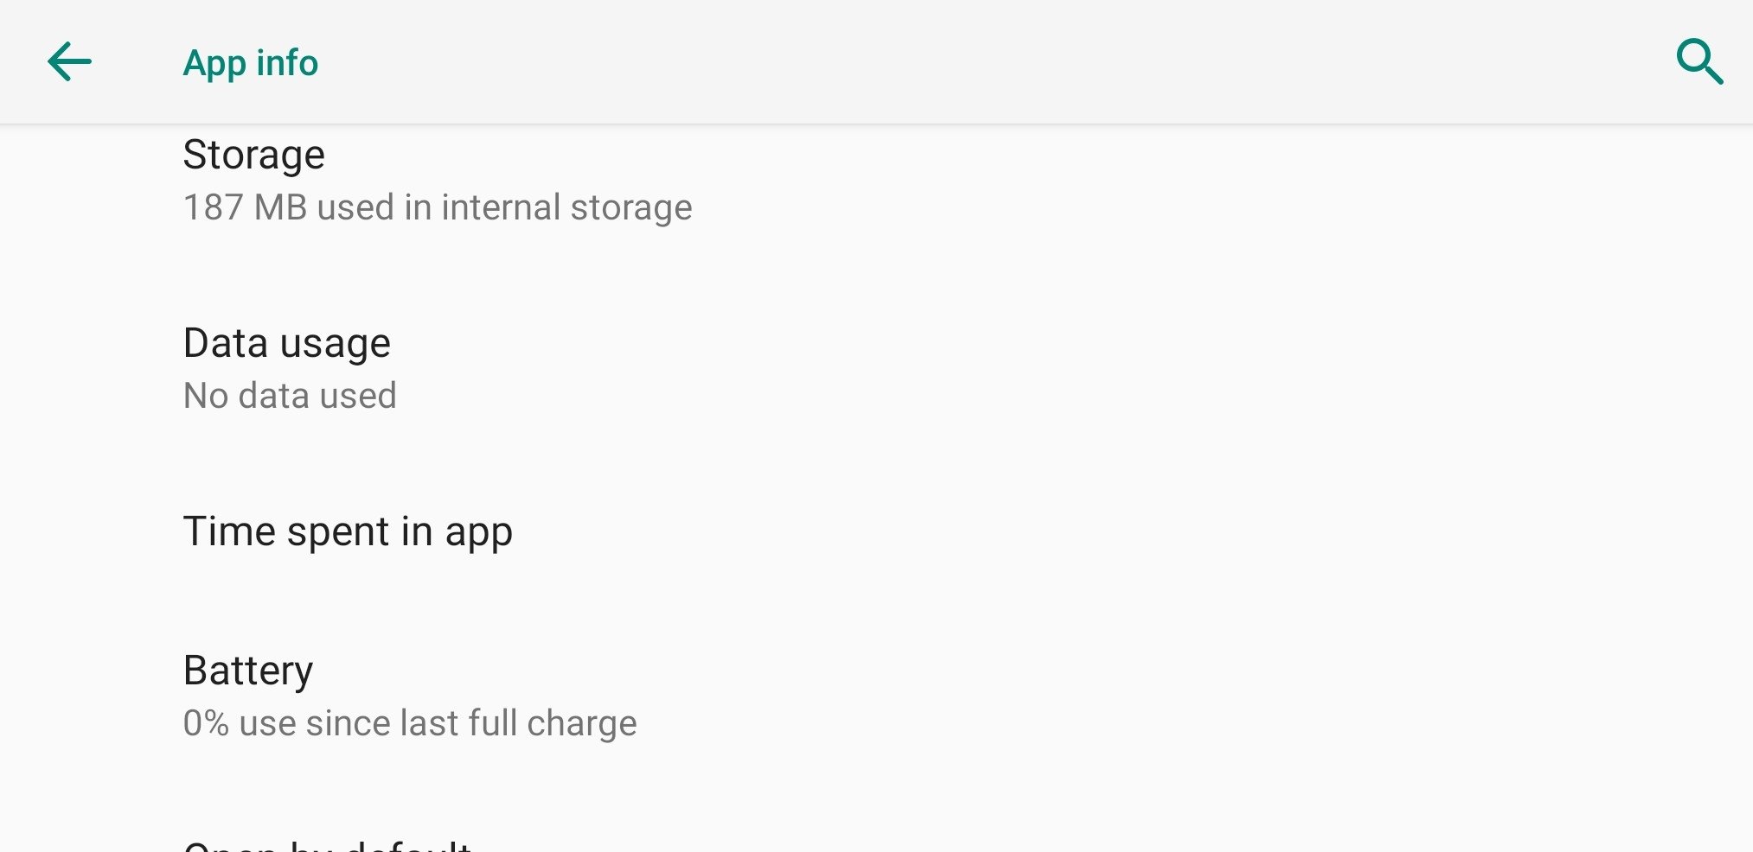Return to previous screen via back arrow

coord(69,62)
